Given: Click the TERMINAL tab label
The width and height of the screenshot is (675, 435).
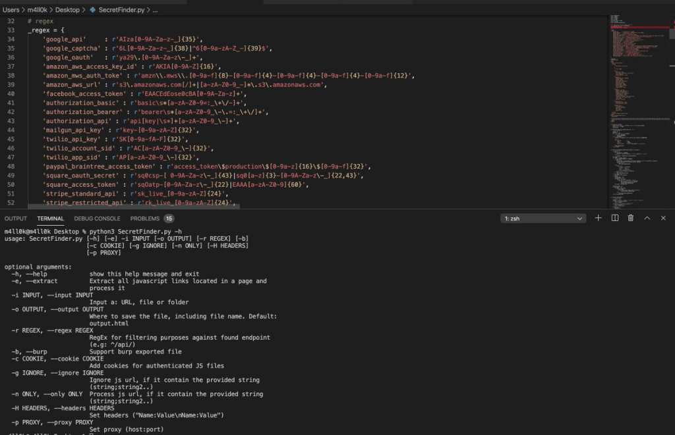Looking at the screenshot, I should click(x=50, y=218).
